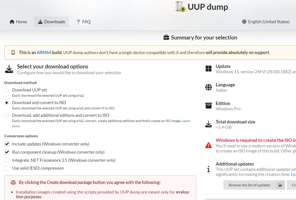Click the UUP dump logo icon
This screenshot has width=296, height=200.
click(181, 6)
